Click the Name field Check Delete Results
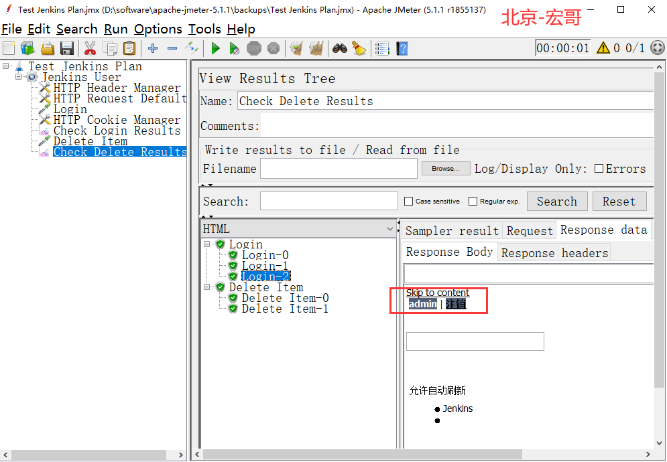667x462 pixels. tap(445, 101)
